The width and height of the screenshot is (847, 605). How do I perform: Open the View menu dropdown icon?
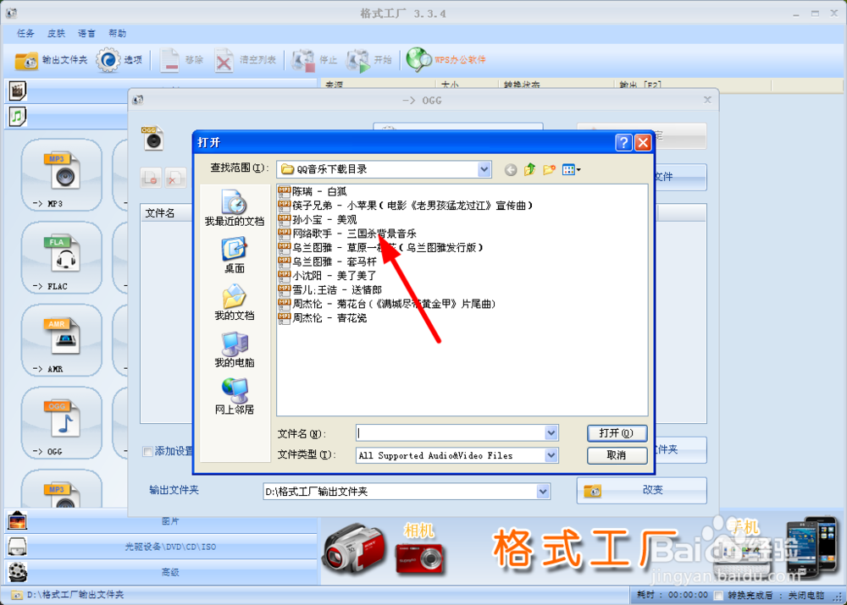coord(571,170)
